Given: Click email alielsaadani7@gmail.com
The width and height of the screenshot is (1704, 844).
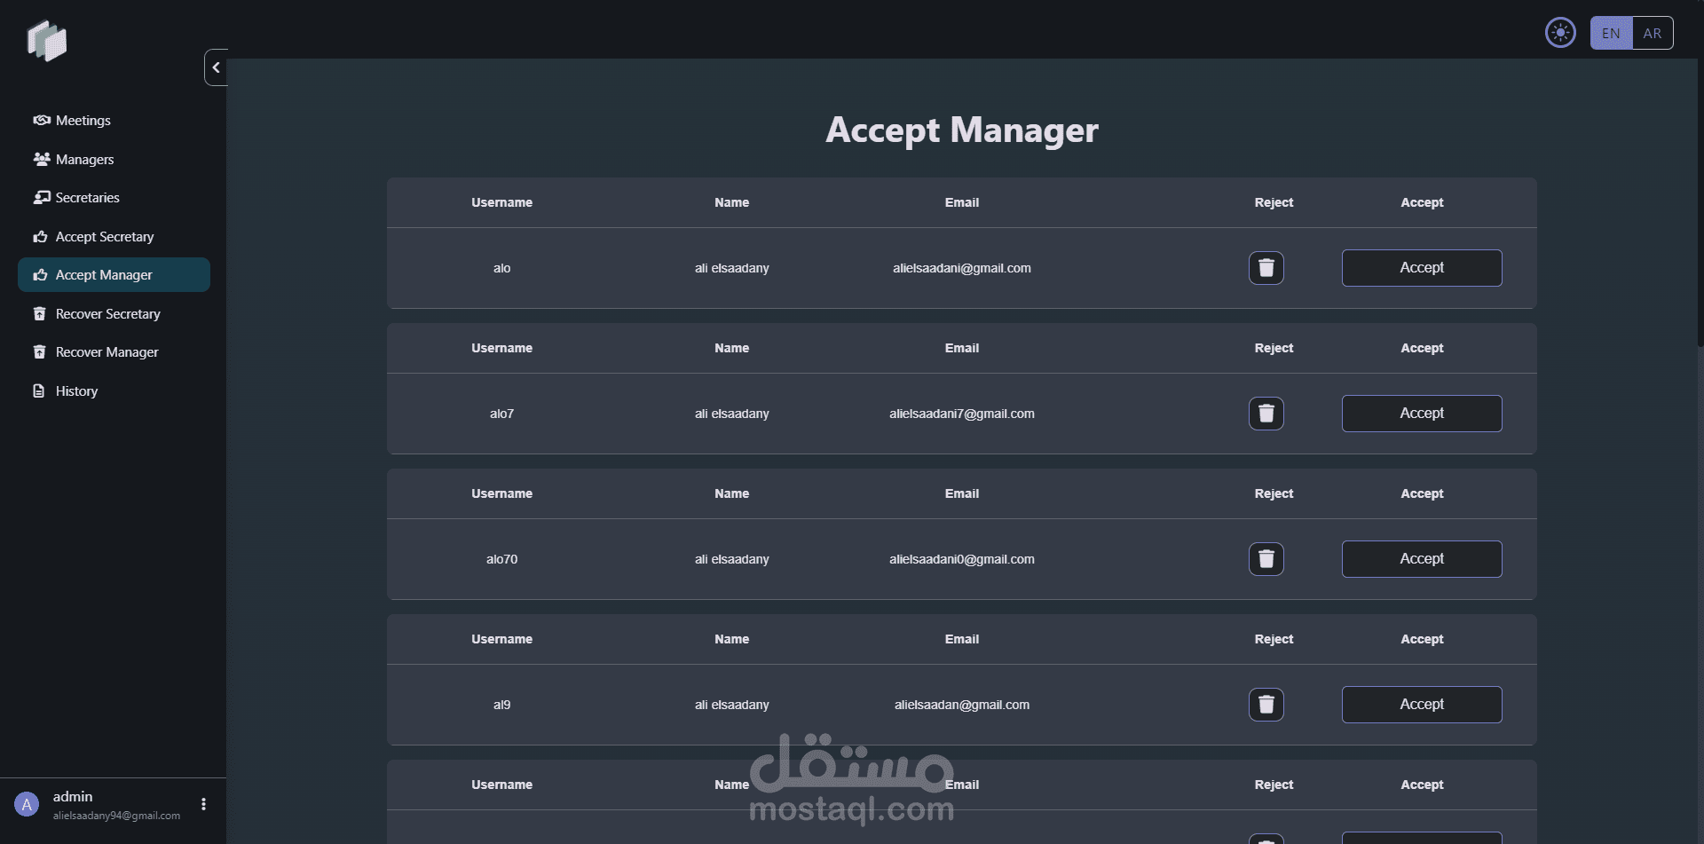Looking at the screenshot, I should pos(962,414).
